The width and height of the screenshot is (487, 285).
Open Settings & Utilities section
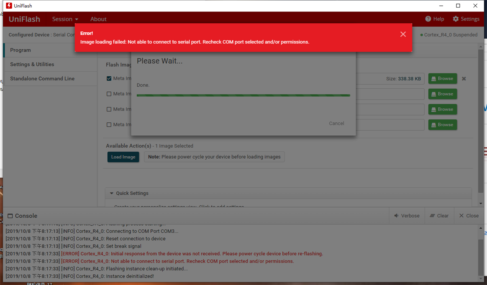(50, 65)
